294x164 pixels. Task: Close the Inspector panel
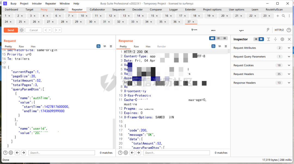click(x=289, y=39)
